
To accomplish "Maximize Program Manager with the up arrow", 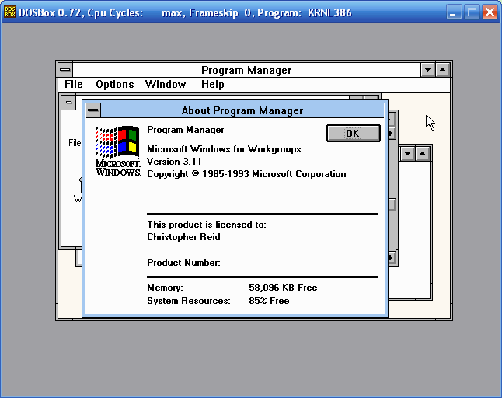I will pyautogui.click(x=443, y=70).
